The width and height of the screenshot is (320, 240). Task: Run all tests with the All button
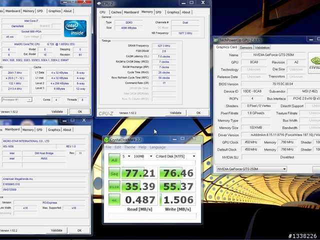click(114, 159)
